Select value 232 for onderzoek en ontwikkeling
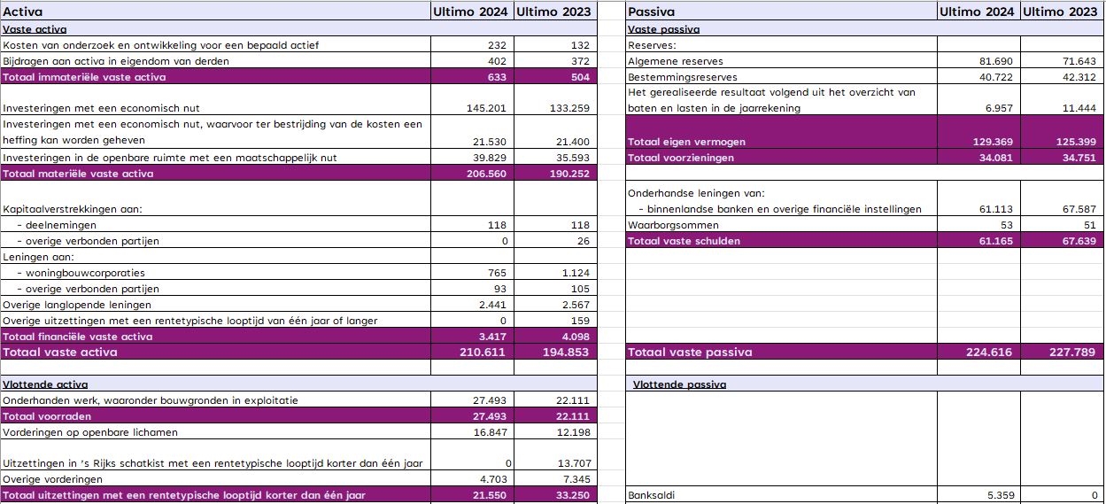This screenshot has height=504, width=1106. click(497, 45)
